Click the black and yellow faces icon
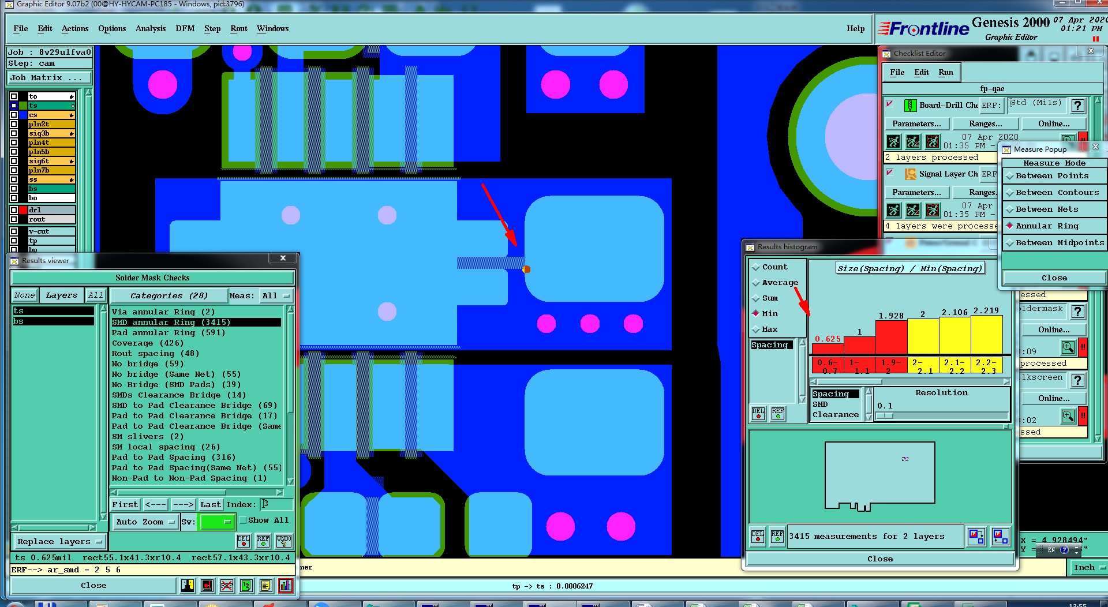Image resolution: width=1108 pixels, height=607 pixels. click(188, 586)
